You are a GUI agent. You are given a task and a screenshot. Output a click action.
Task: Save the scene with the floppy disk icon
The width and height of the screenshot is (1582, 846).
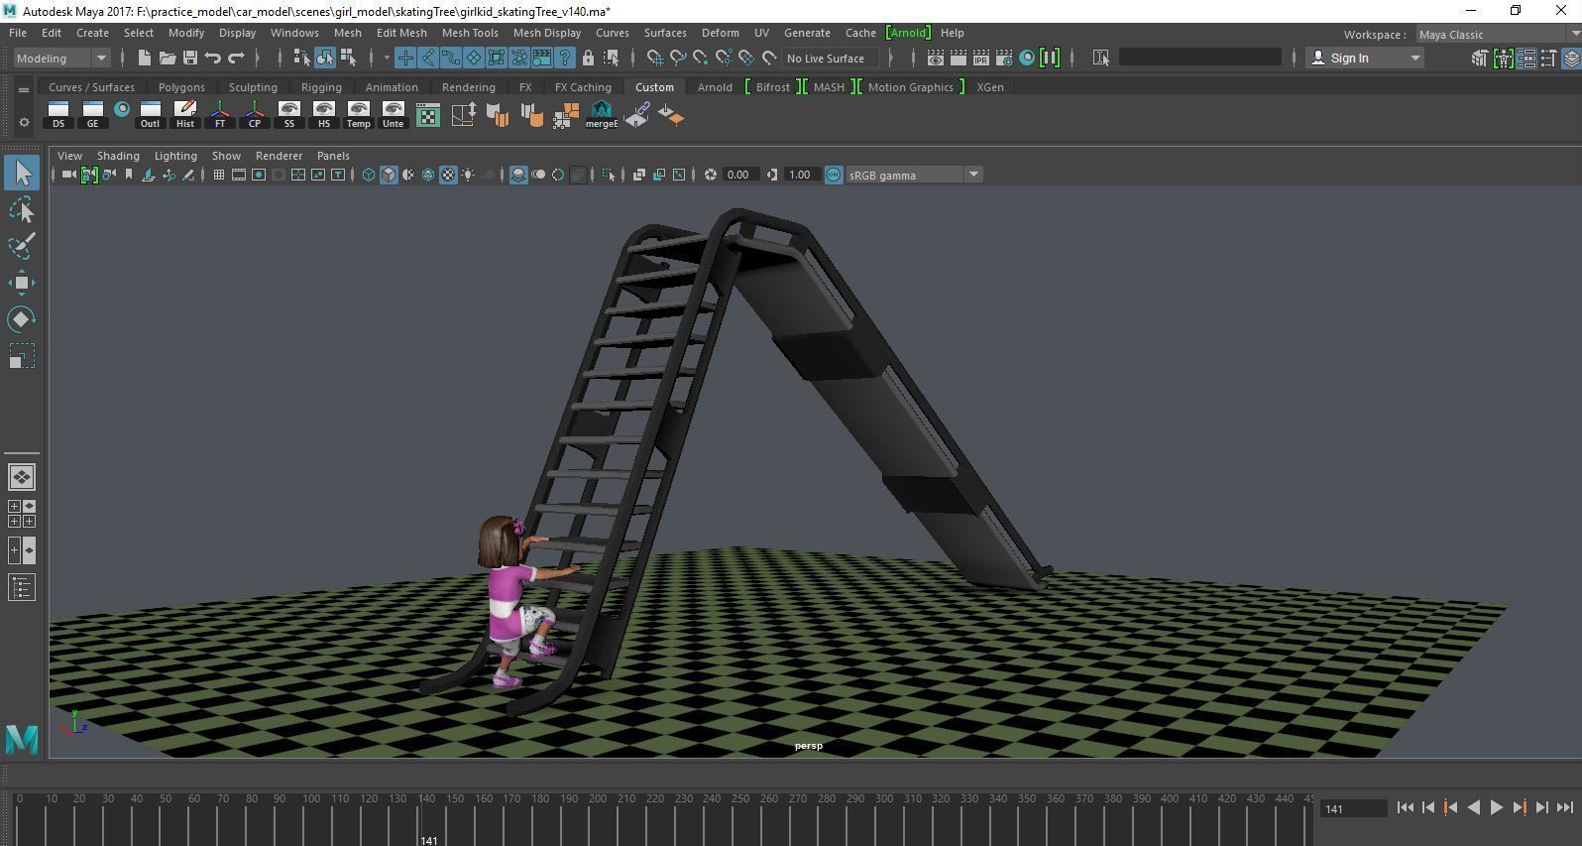(189, 58)
